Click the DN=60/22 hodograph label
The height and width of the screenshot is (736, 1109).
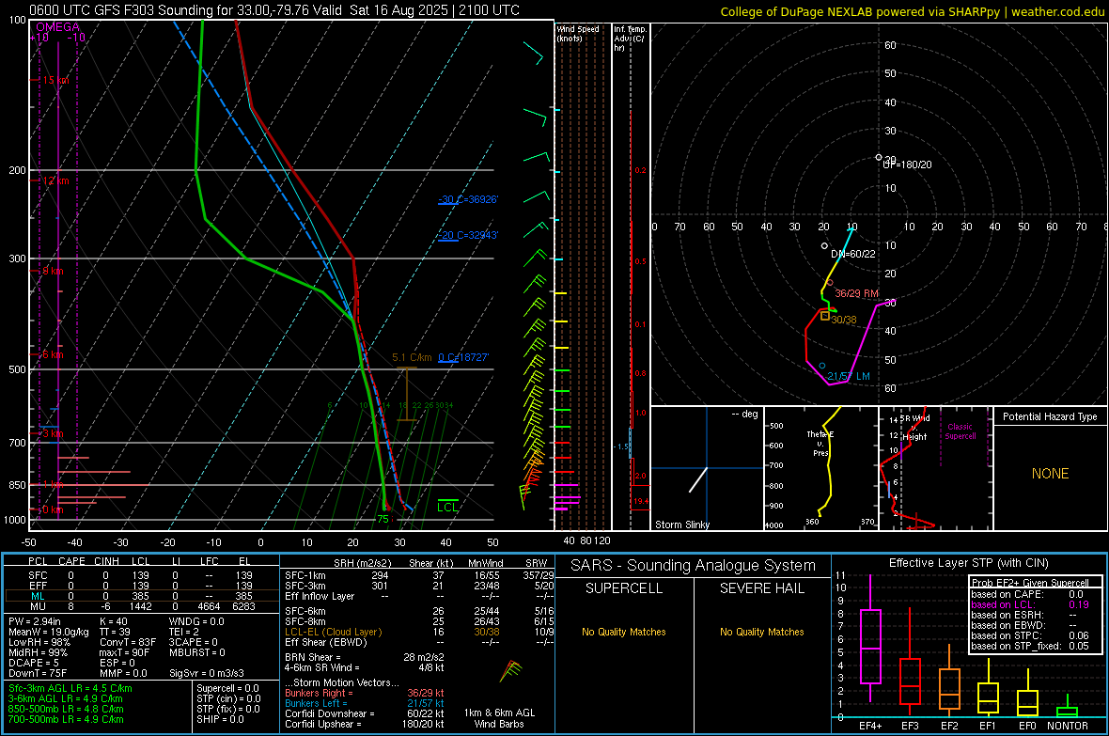853,254
